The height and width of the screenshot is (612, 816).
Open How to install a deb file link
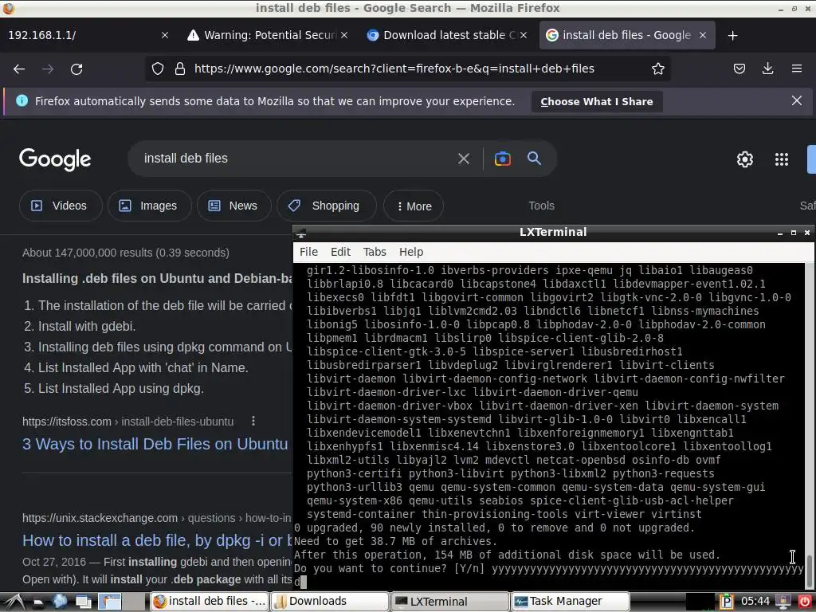(x=157, y=540)
